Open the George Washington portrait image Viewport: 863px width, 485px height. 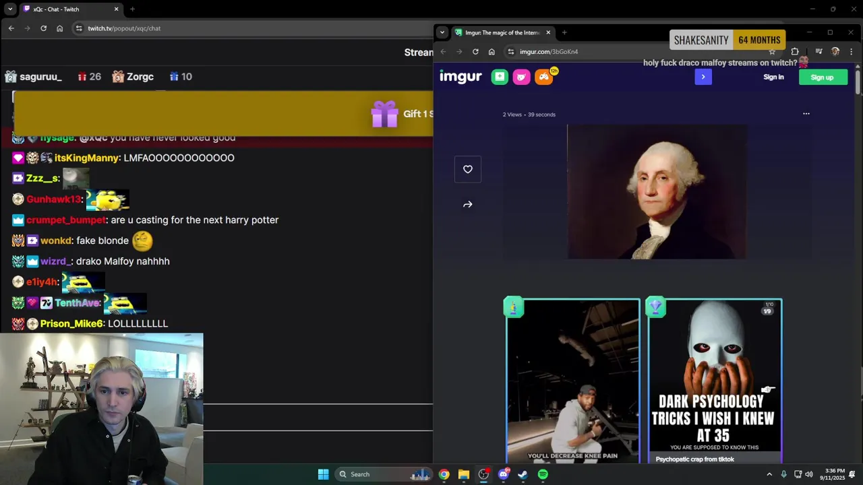(x=657, y=192)
